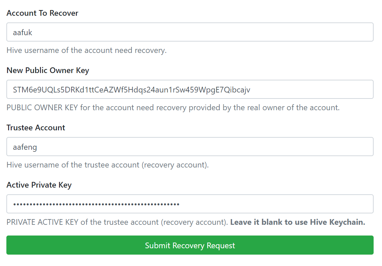Click the PUBLIC OWNER KEY helper text
This screenshot has width=382, height=266.
[x=173, y=108]
